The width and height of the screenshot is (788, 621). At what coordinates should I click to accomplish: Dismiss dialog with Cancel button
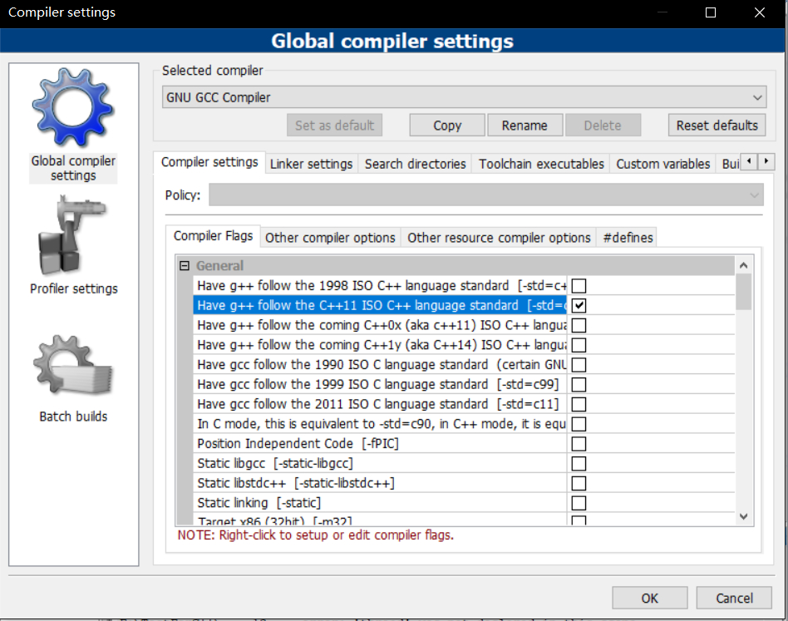point(734,598)
